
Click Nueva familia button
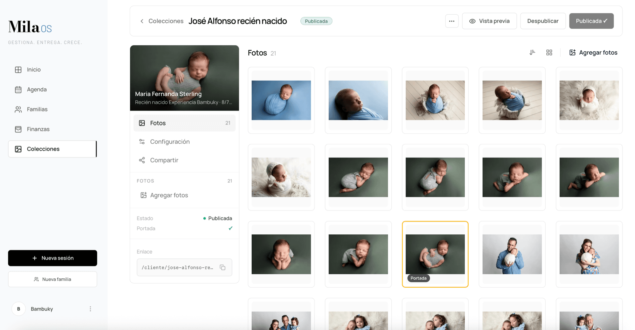click(x=53, y=279)
